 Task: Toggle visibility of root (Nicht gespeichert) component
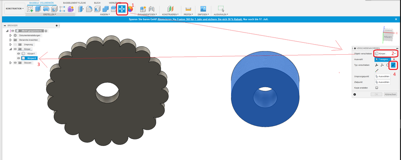12,31
